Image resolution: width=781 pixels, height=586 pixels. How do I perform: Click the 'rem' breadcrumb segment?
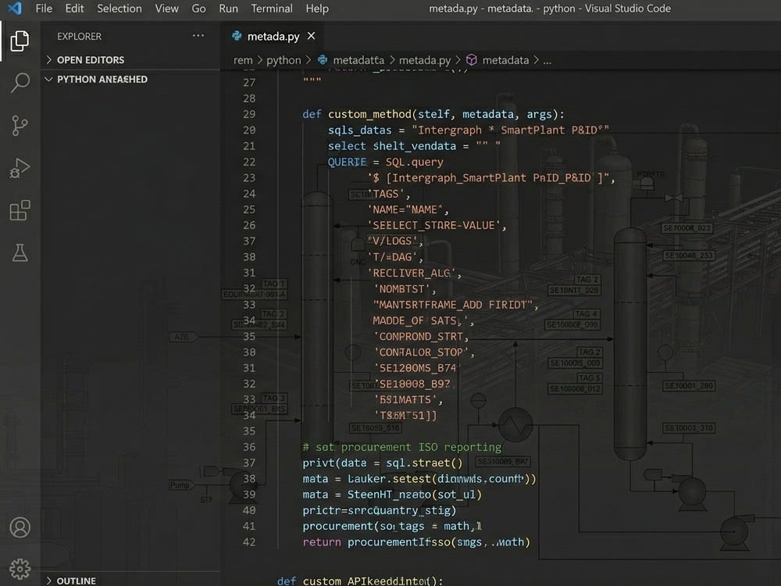tap(243, 60)
